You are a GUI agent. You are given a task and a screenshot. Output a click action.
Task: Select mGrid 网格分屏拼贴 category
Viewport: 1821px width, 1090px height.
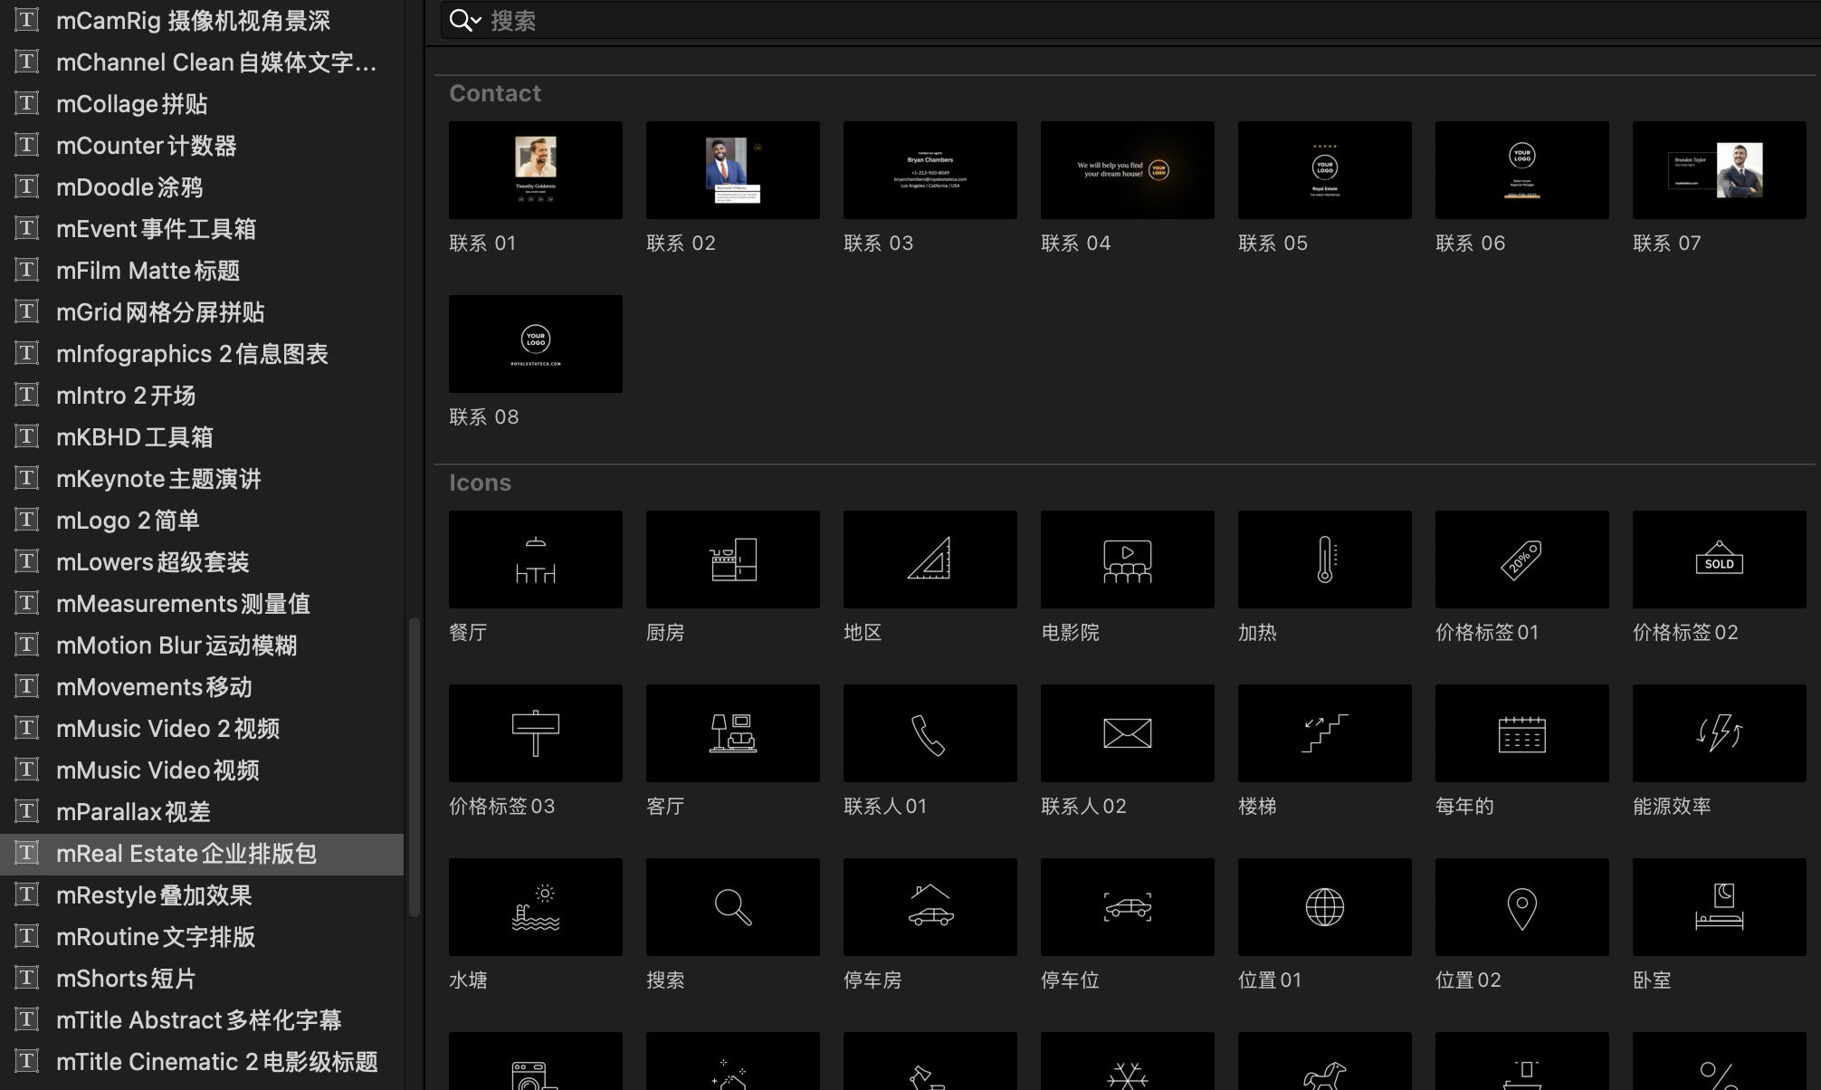click(x=202, y=312)
